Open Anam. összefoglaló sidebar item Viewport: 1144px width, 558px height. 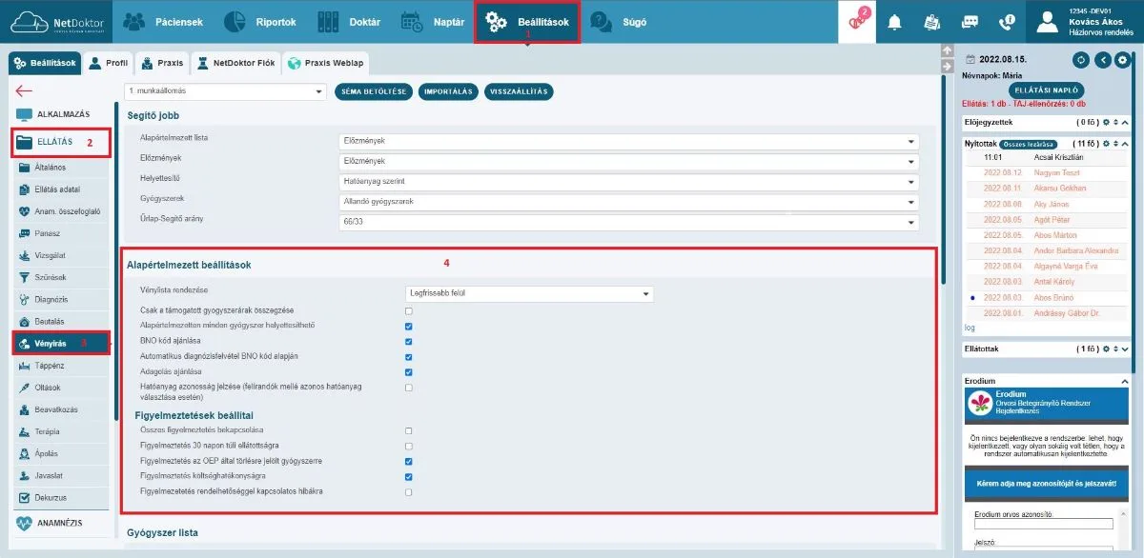click(59, 211)
